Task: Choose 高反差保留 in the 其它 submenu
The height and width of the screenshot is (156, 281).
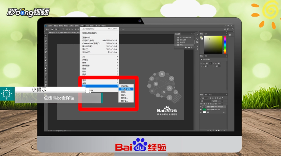Action: (126, 89)
